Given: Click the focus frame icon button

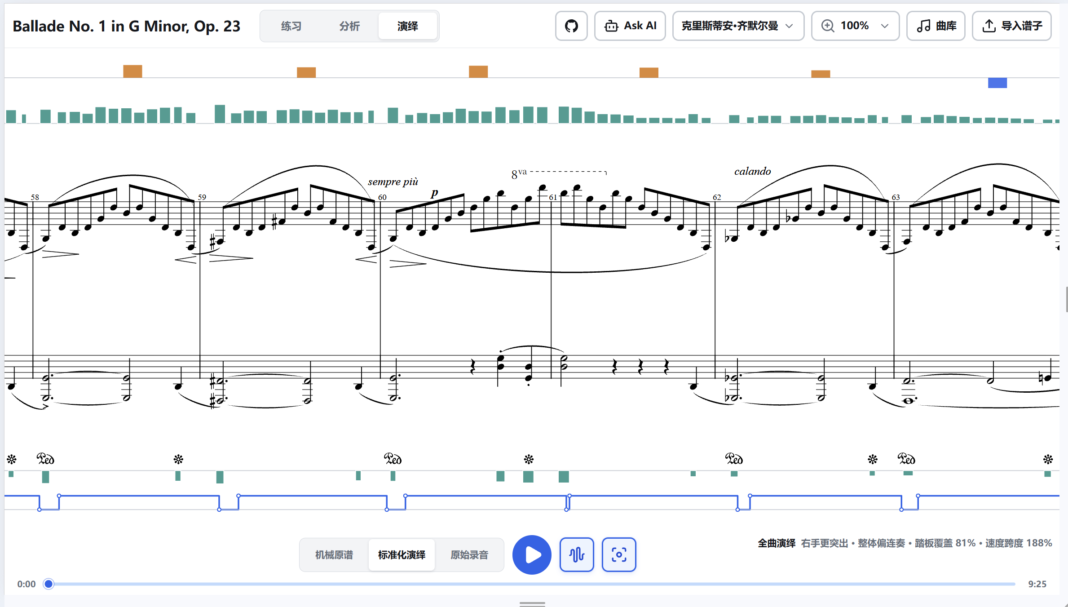Looking at the screenshot, I should point(619,555).
